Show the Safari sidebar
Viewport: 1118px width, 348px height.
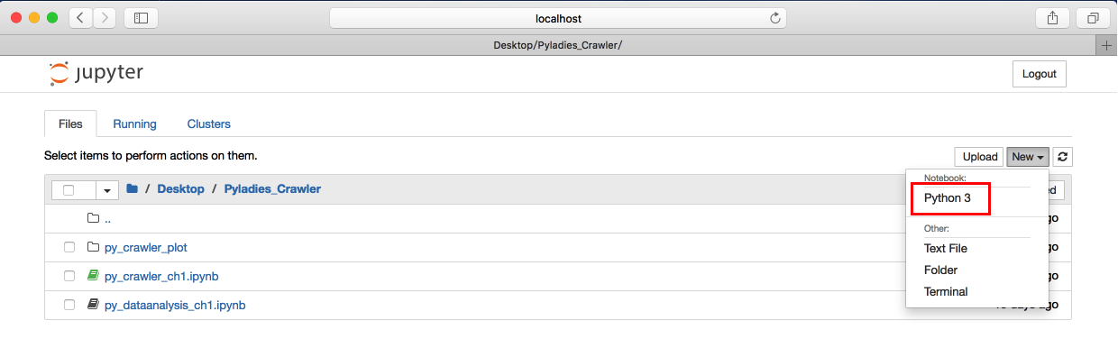pos(142,18)
